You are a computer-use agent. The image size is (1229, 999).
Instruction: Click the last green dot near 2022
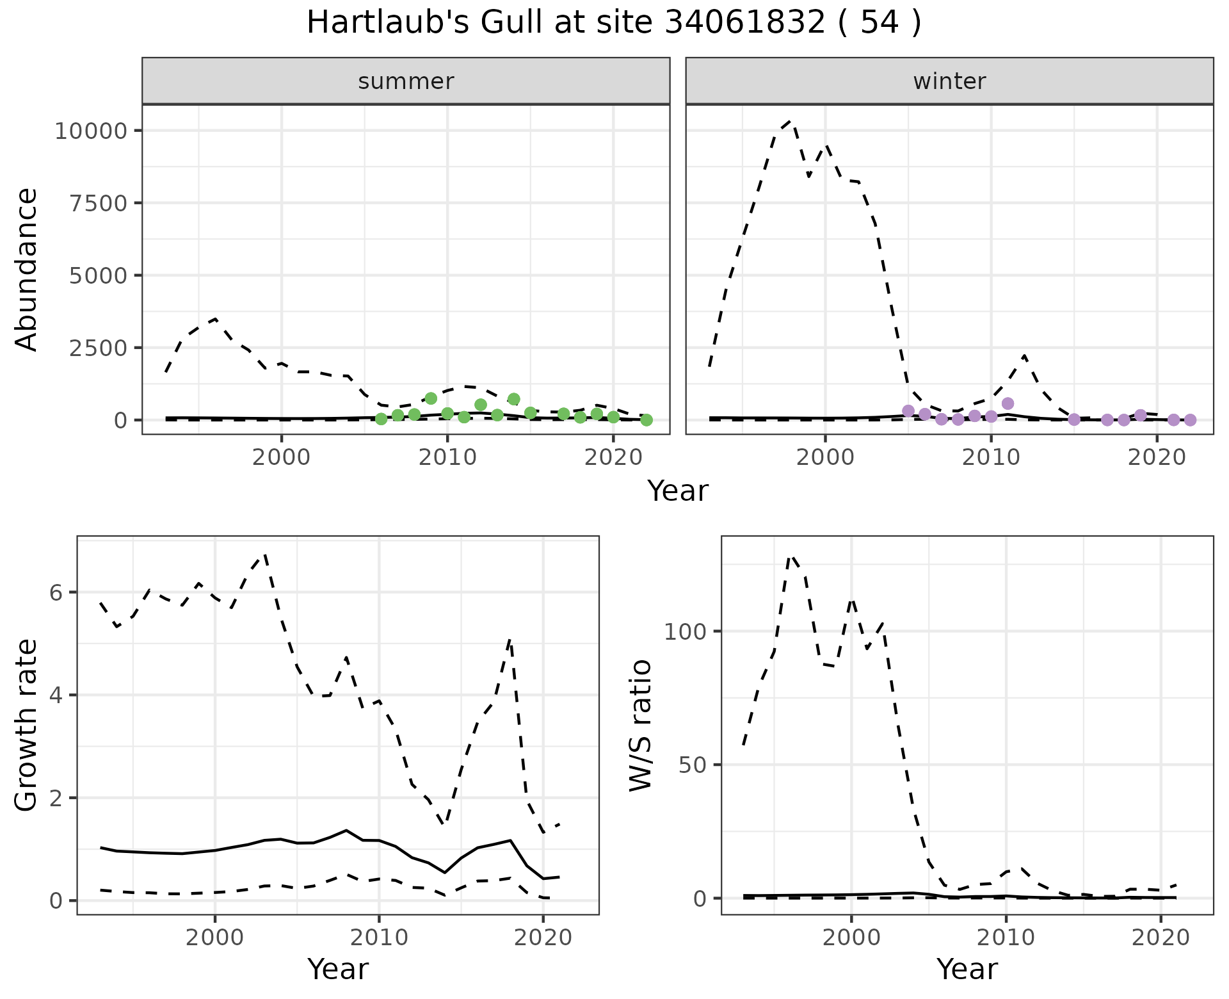[x=647, y=420]
